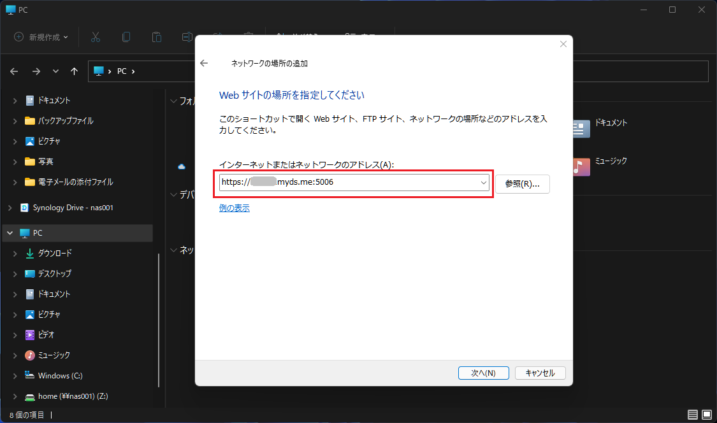Click the 参照(R)... browse button
717x423 pixels.
pyautogui.click(x=522, y=184)
